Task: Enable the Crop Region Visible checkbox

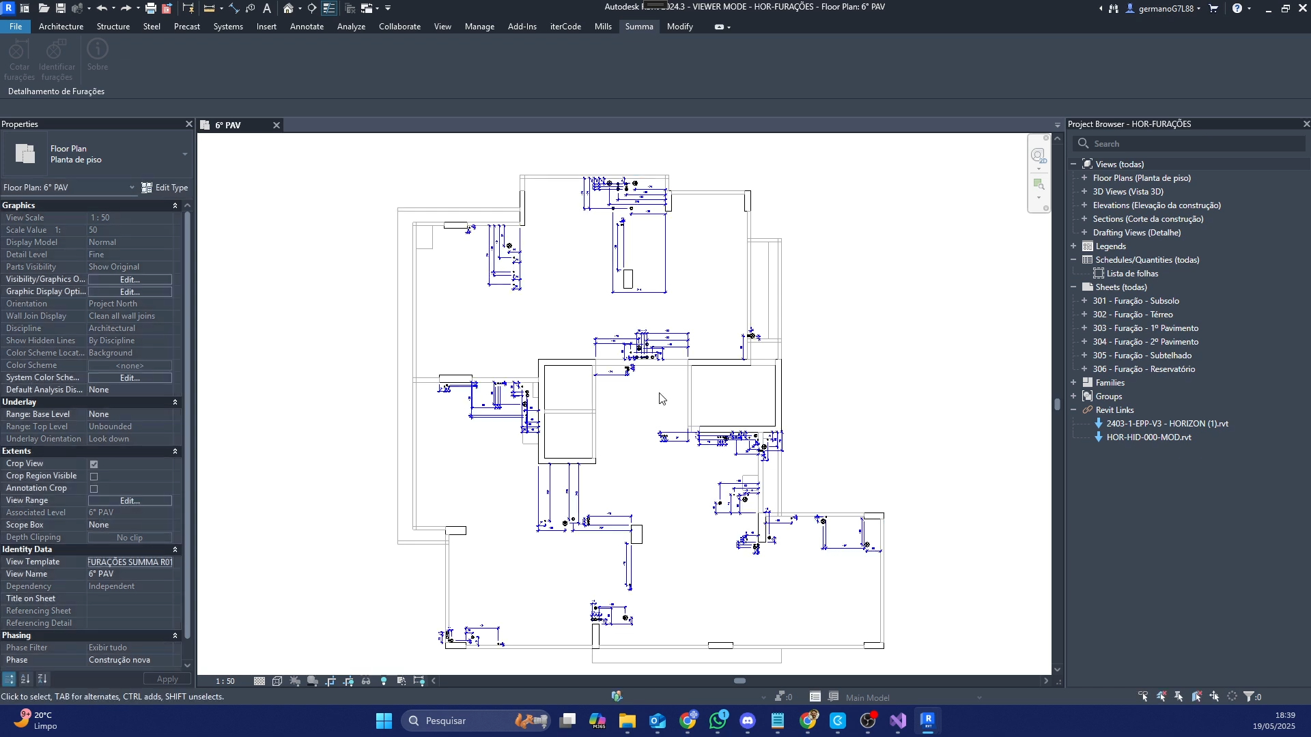Action: pyautogui.click(x=94, y=476)
